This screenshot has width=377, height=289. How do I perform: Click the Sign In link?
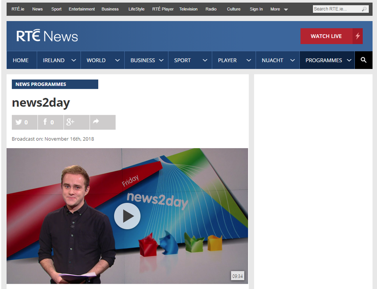(256, 9)
